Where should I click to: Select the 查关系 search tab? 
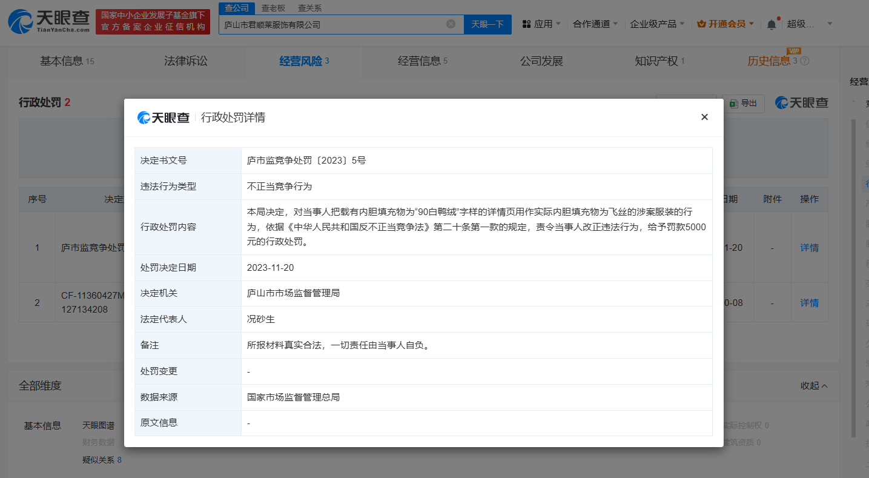click(309, 8)
